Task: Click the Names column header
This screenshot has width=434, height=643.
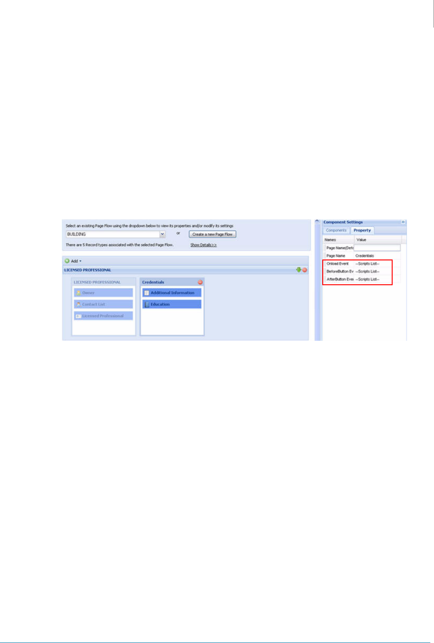Action: tap(338, 240)
